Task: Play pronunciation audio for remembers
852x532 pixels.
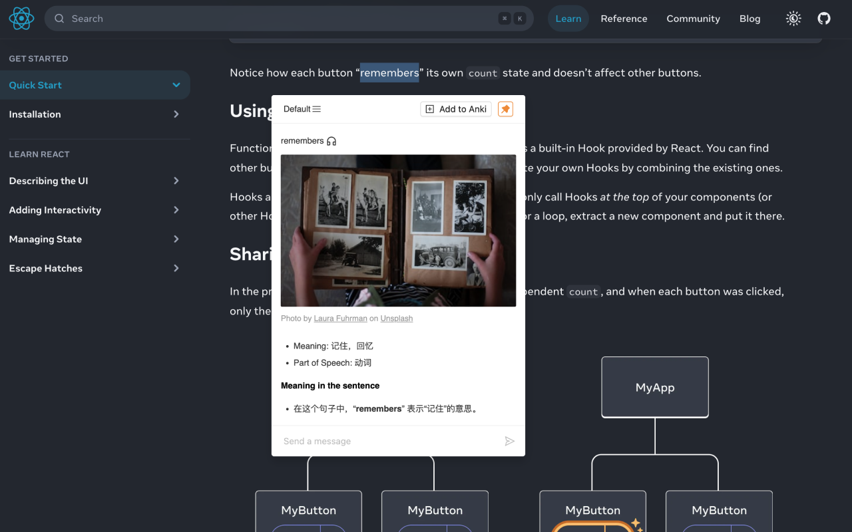Action: click(331, 141)
